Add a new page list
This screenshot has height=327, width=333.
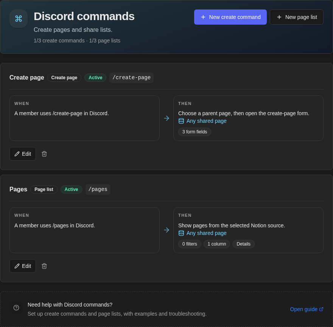click(296, 17)
